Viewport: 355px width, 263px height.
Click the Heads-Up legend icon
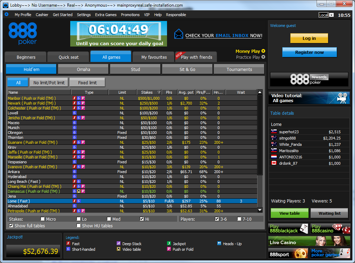(x=219, y=243)
